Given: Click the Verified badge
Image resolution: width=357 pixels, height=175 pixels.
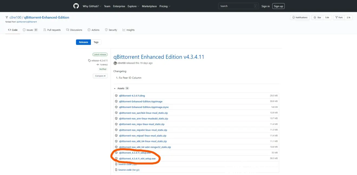Looking at the screenshot, I should [103, 69].
